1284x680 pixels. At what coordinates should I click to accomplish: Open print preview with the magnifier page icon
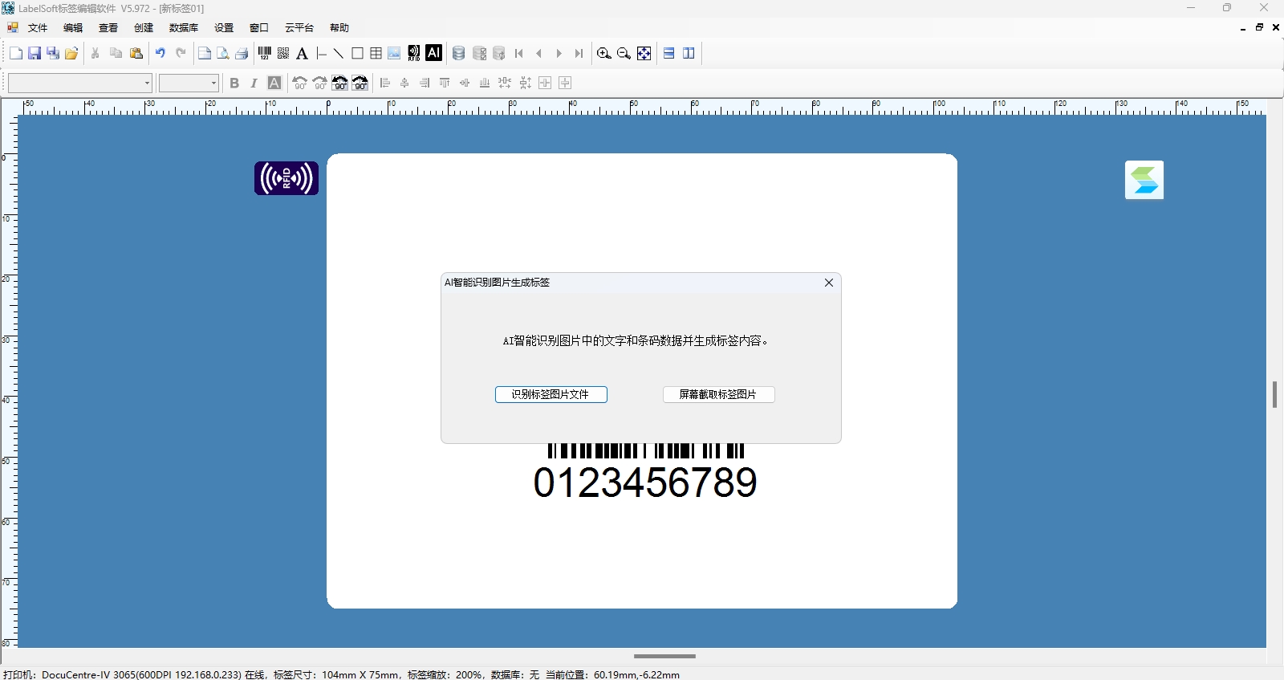point(223,53)
